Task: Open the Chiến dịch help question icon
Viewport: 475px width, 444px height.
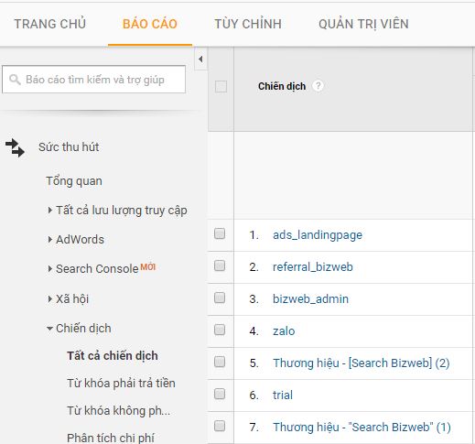Action: coord(318,86)
